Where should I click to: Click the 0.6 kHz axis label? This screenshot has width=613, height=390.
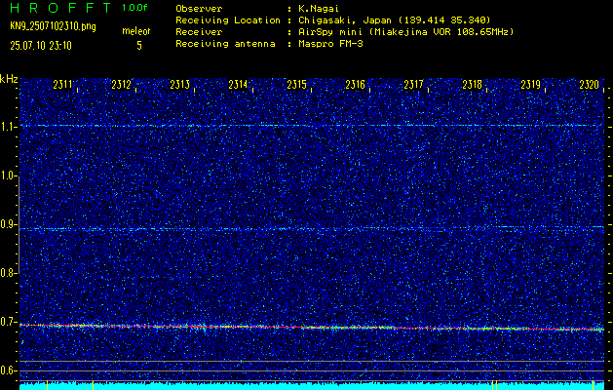(8, 370)
